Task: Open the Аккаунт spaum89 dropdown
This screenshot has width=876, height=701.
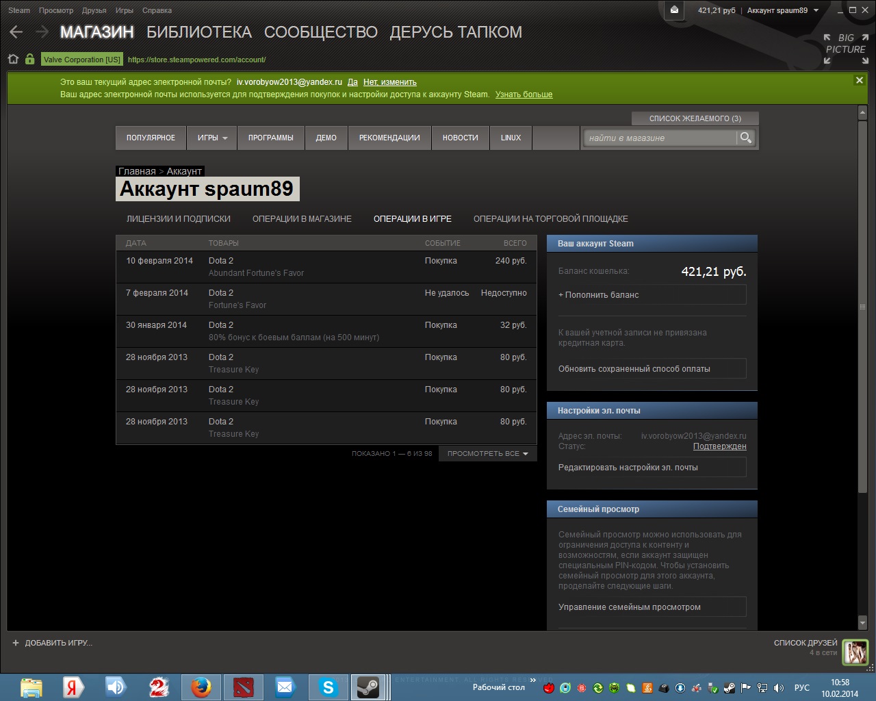Action: tap(783, 10)
